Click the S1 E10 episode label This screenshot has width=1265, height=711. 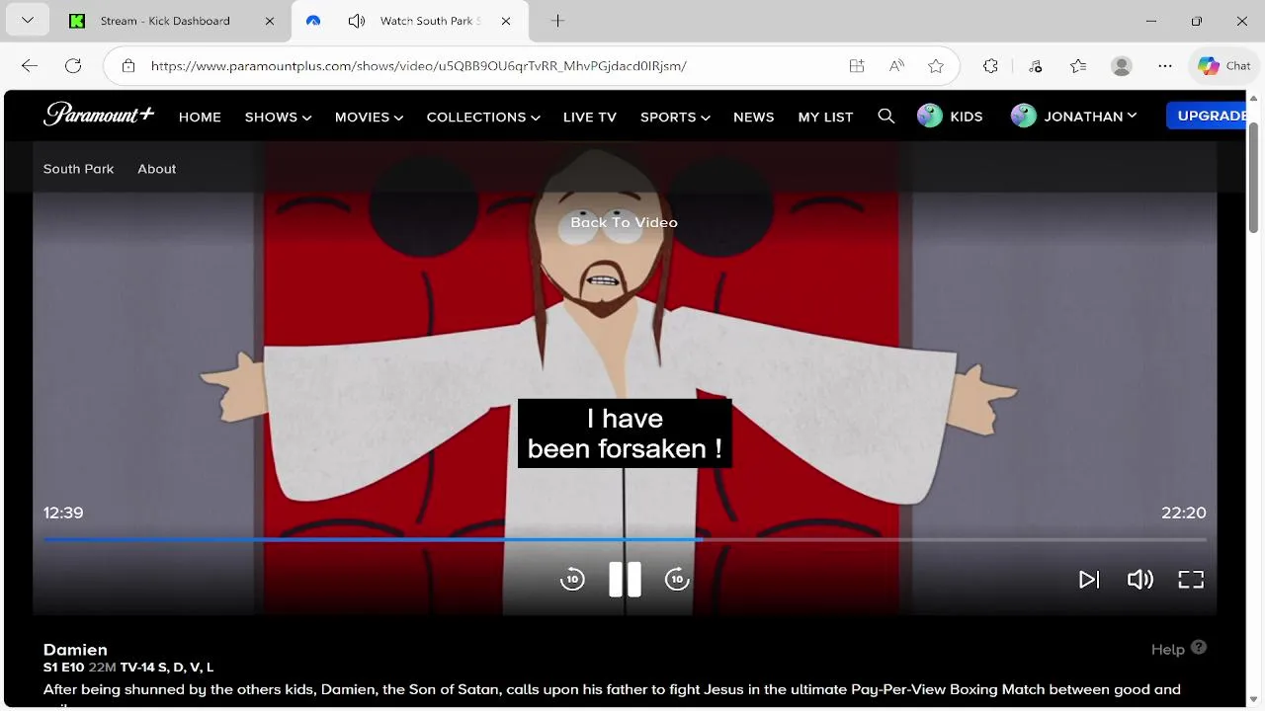64,668
